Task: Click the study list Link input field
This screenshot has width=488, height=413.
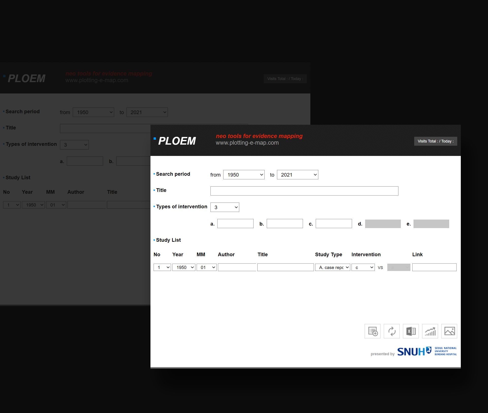Action: point(434,267)
